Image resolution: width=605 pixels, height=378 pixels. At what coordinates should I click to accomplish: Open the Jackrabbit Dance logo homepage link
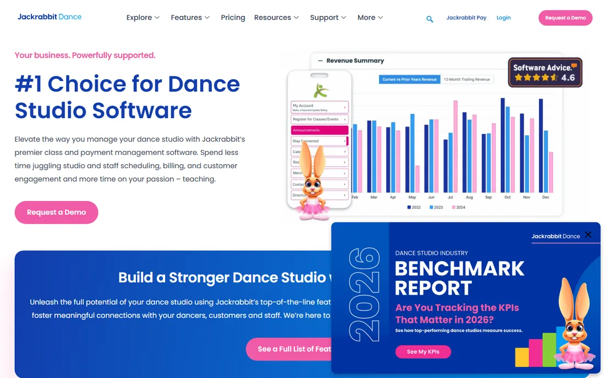tap(50, 17)
